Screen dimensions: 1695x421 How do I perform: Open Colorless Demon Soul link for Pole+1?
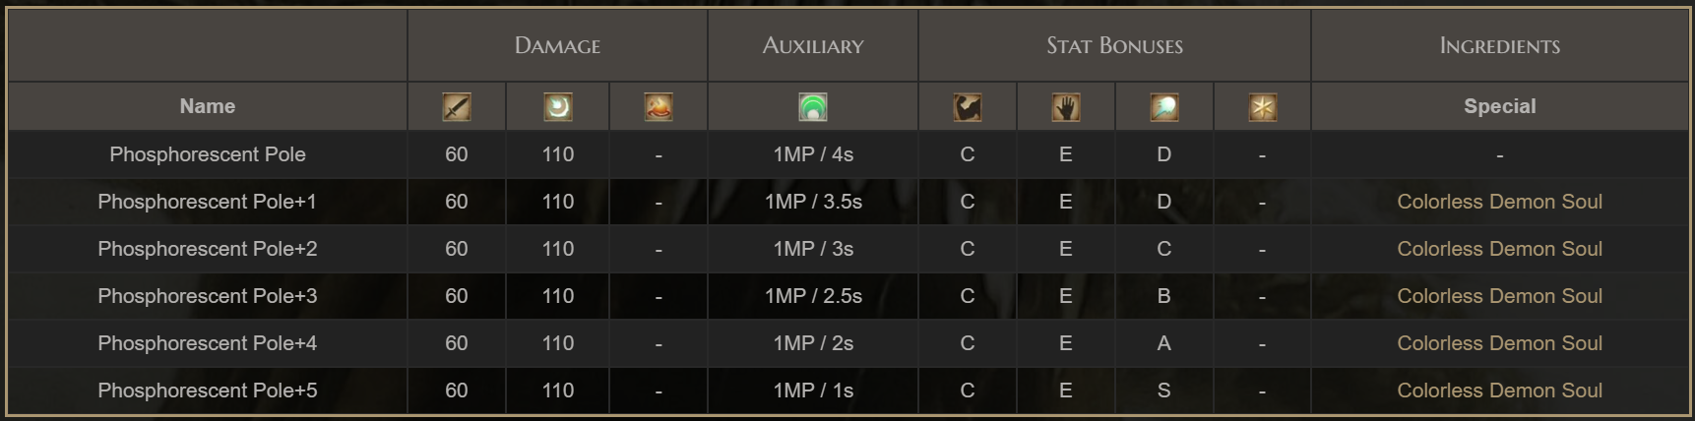point(1499,202)
